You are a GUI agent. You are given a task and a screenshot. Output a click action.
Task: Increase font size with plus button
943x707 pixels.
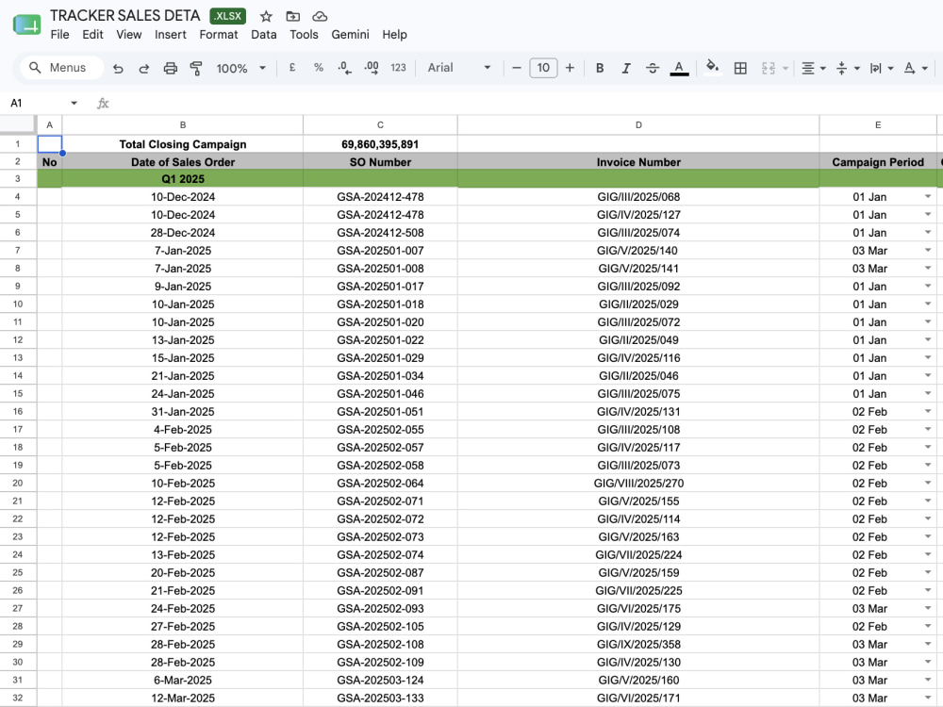[570, 68]
